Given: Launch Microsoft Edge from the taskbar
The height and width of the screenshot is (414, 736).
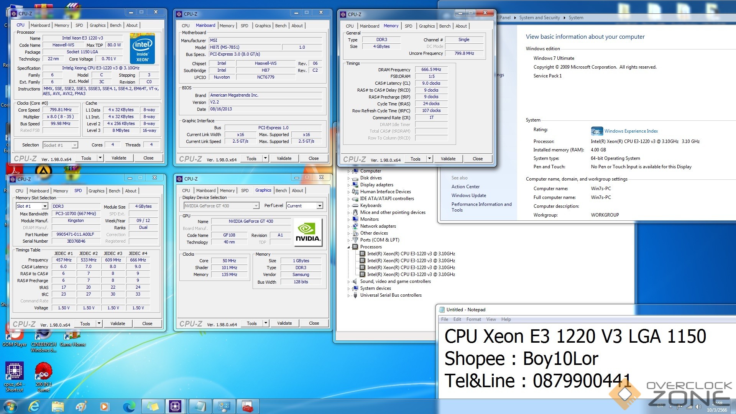Looking at the screenshot, I should [x=129, y=406].
